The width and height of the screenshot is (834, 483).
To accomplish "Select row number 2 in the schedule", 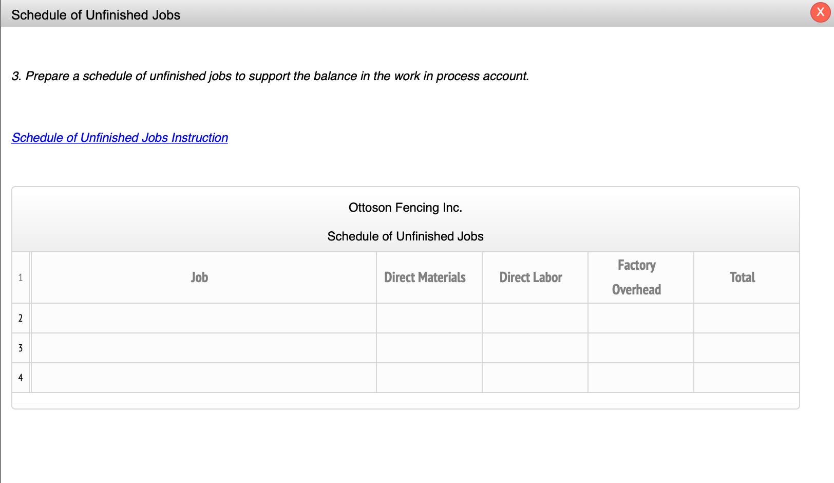I will (x=21, y=318).
